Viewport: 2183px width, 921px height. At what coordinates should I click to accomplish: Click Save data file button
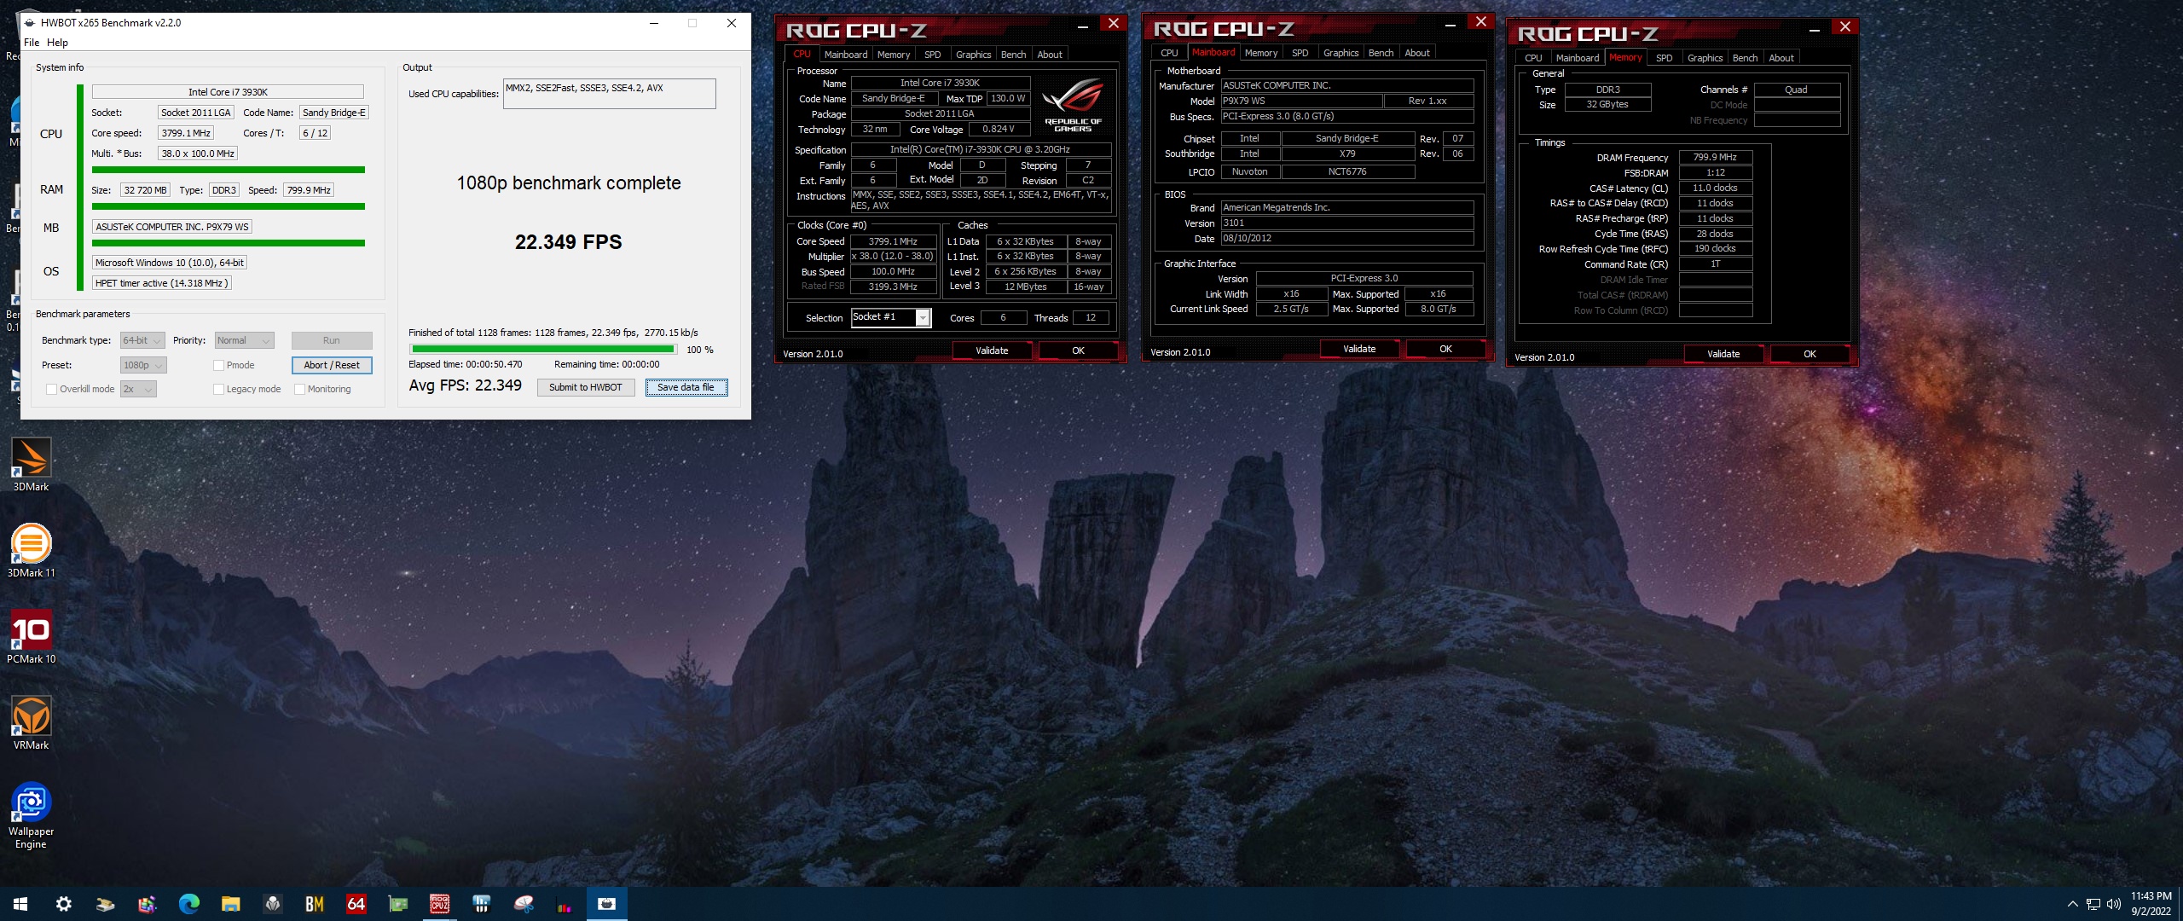pos(686,387)
